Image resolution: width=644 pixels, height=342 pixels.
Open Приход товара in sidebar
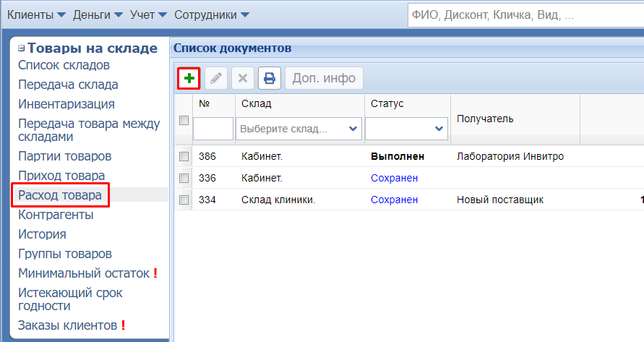point(61,176)
